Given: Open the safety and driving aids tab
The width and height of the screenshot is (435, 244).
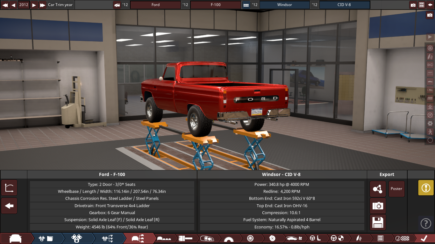Looking at the screenshot, I should [x=337, y=239].
